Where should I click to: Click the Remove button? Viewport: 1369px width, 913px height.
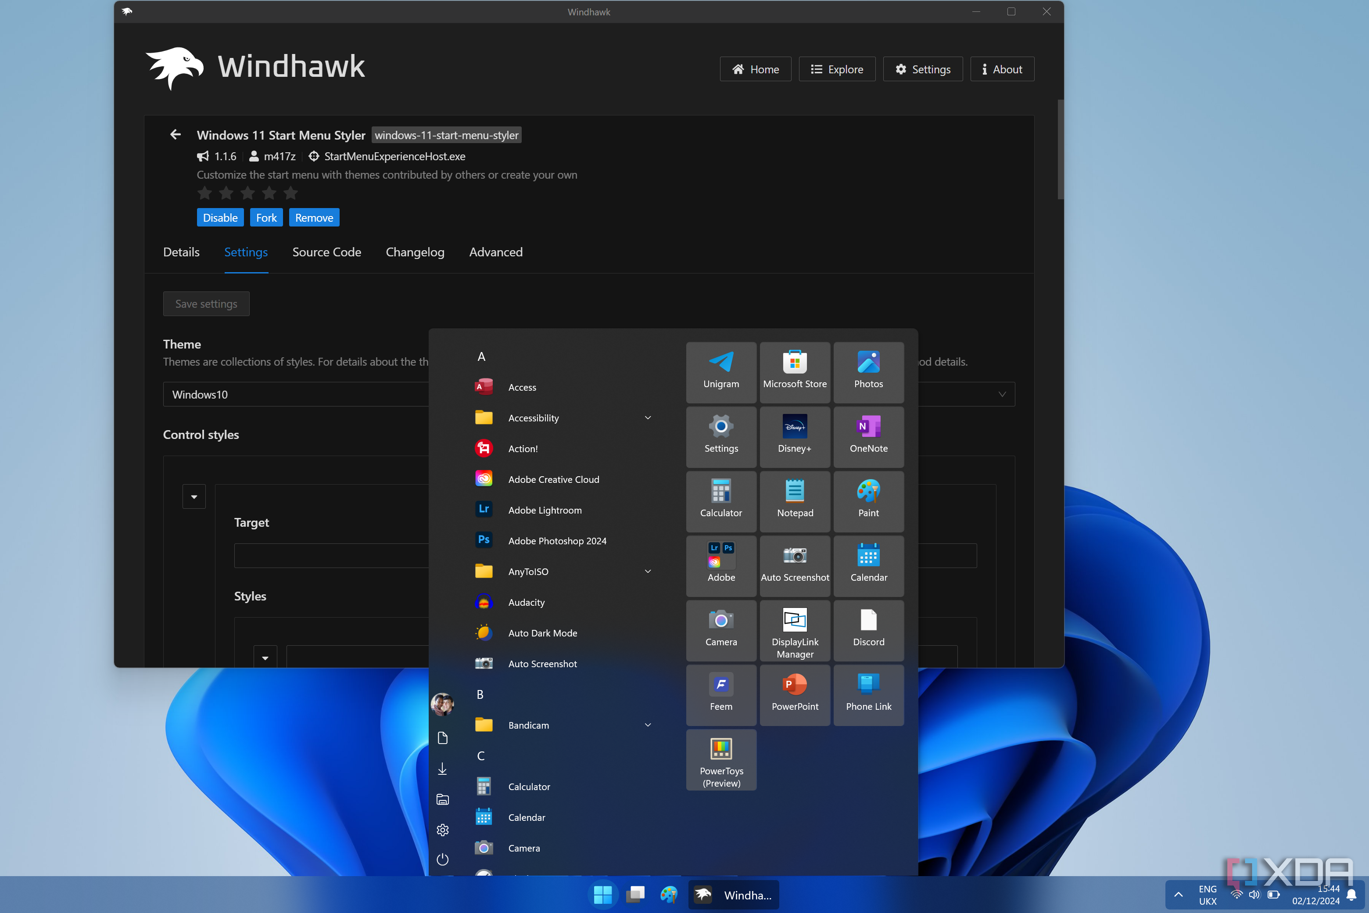tap(314, 217)
